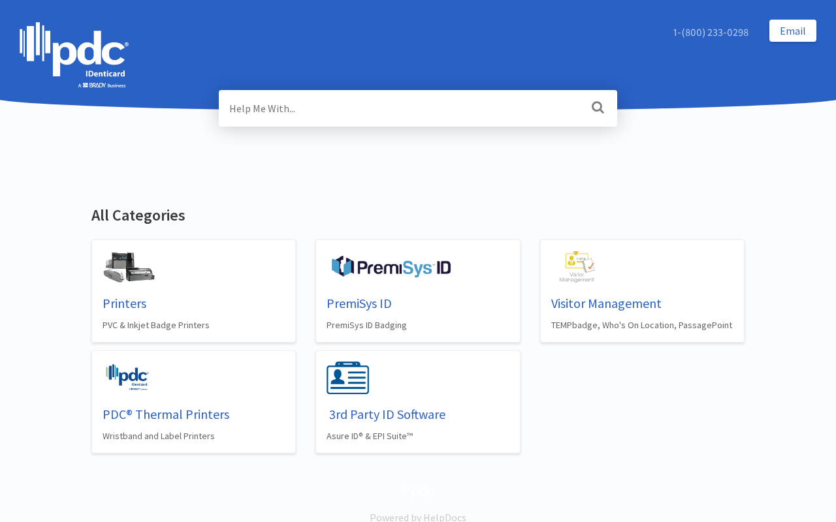Click the ID badge card icon
This screenshot has width=836, height=522.
348,378
